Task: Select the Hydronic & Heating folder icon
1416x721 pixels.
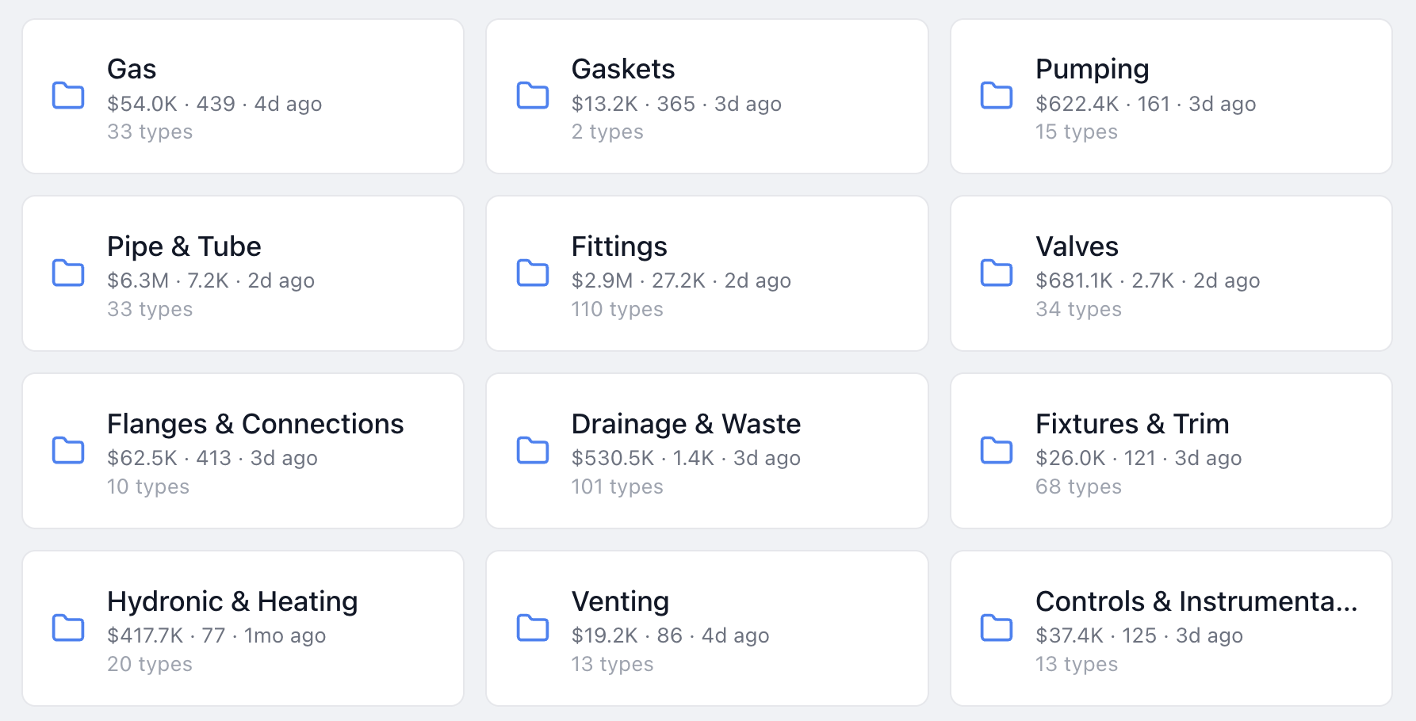Action: (x=68, y=628)
